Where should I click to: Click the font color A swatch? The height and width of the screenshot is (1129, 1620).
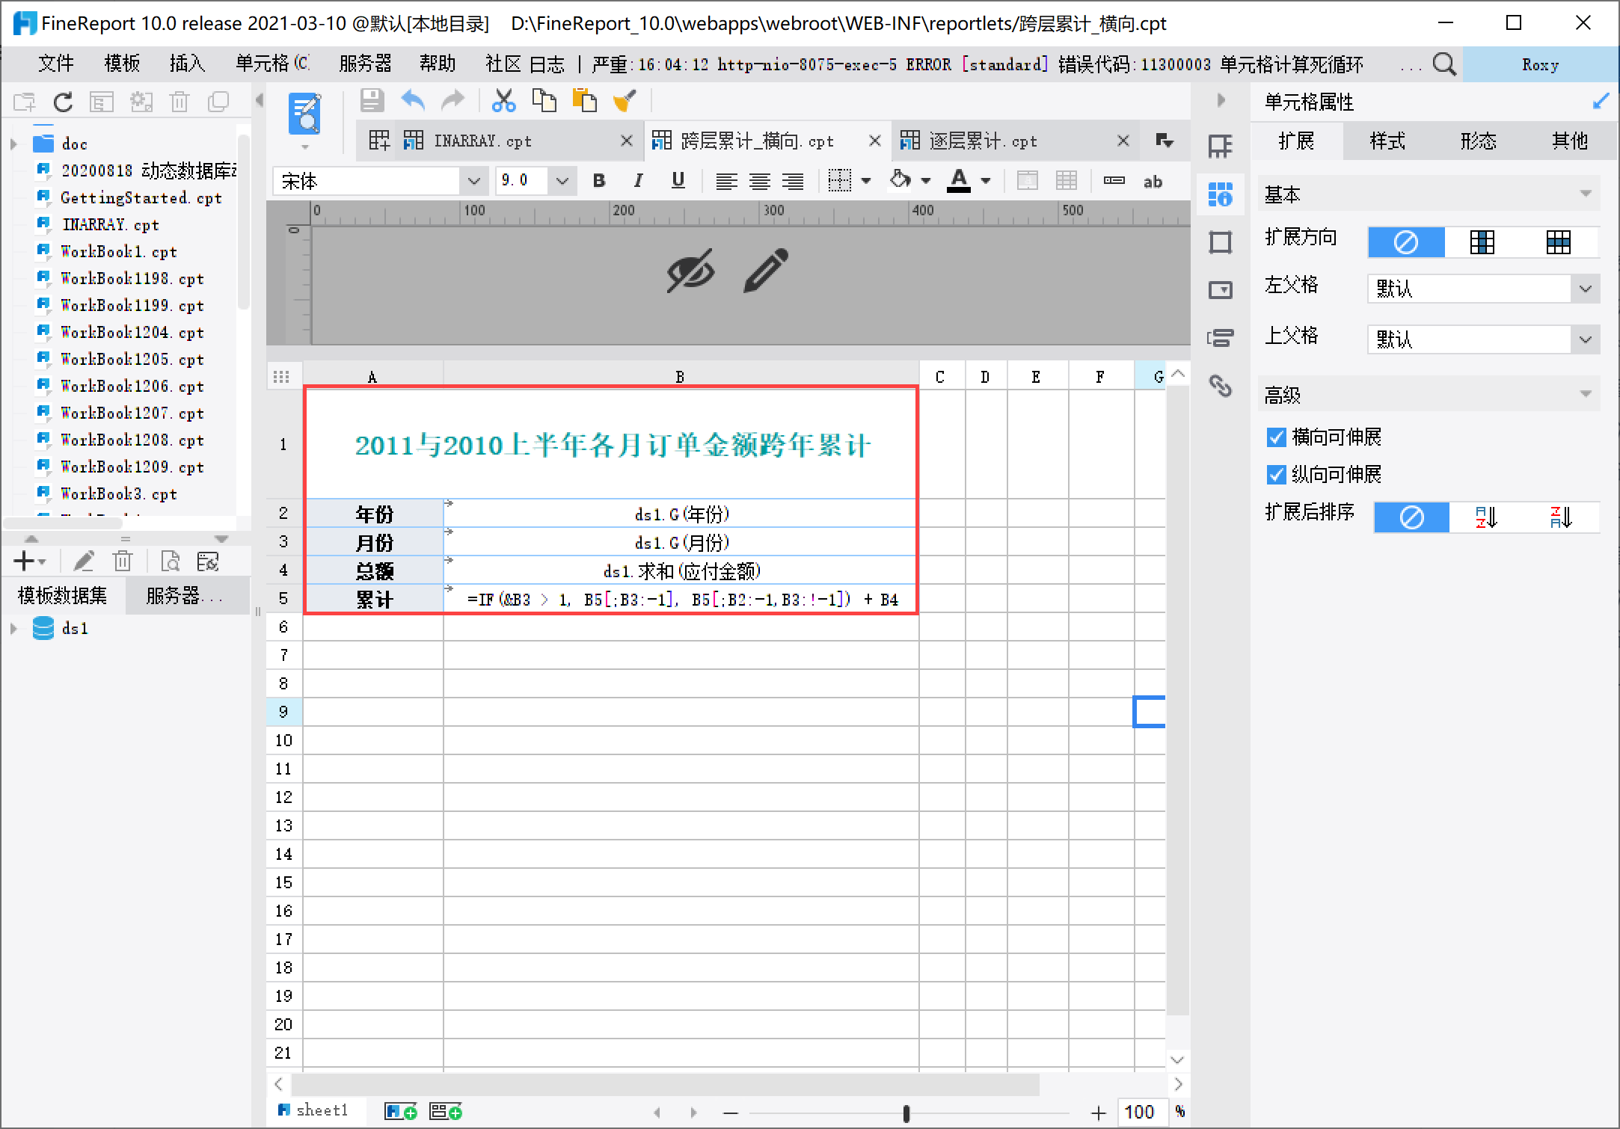[x=958, y=181]
